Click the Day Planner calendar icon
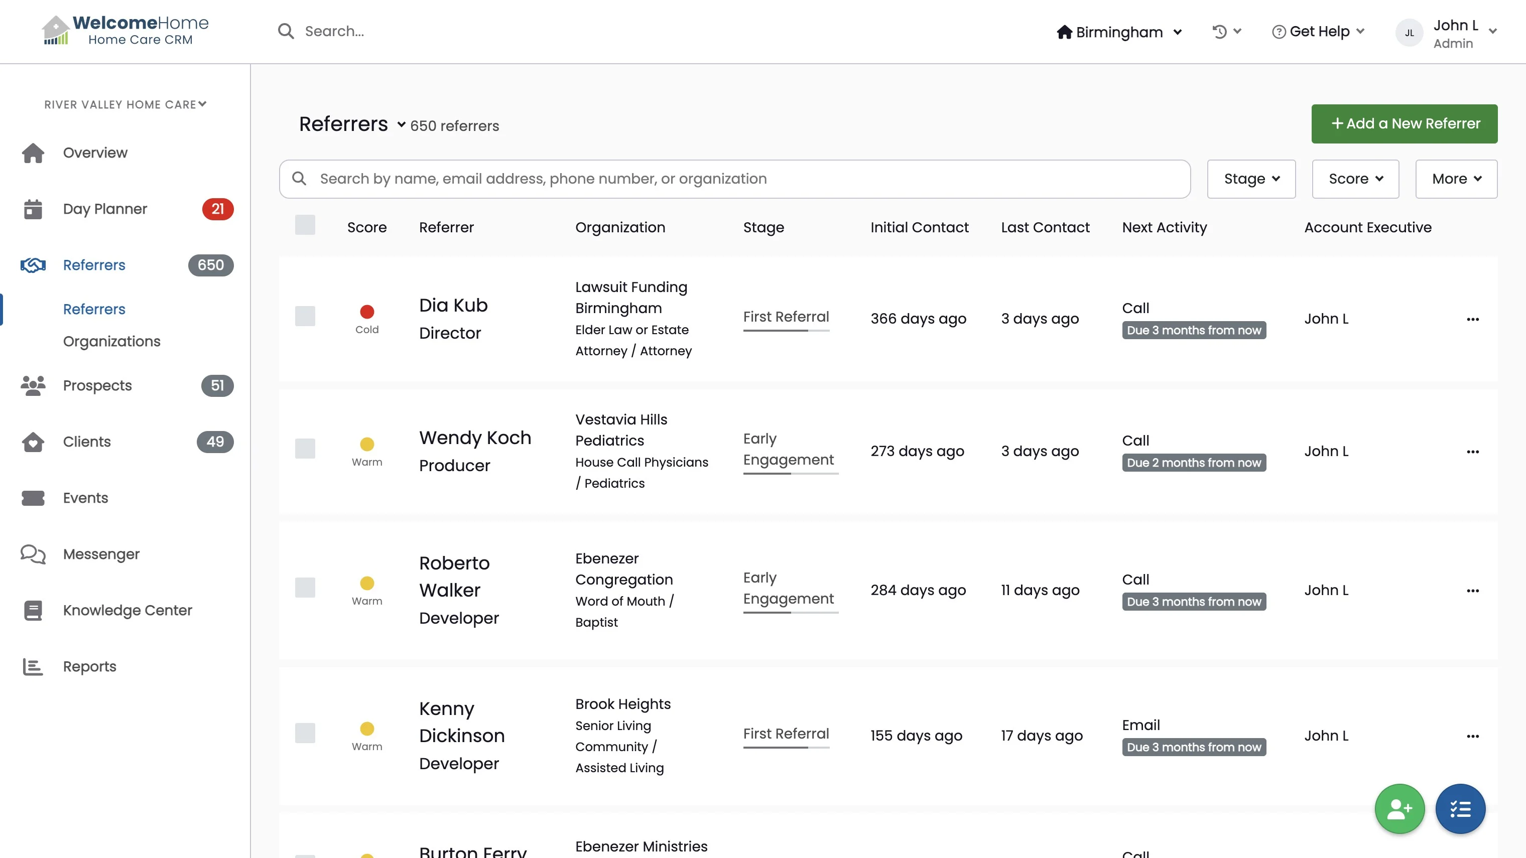1526x858 pixels. 33,209
